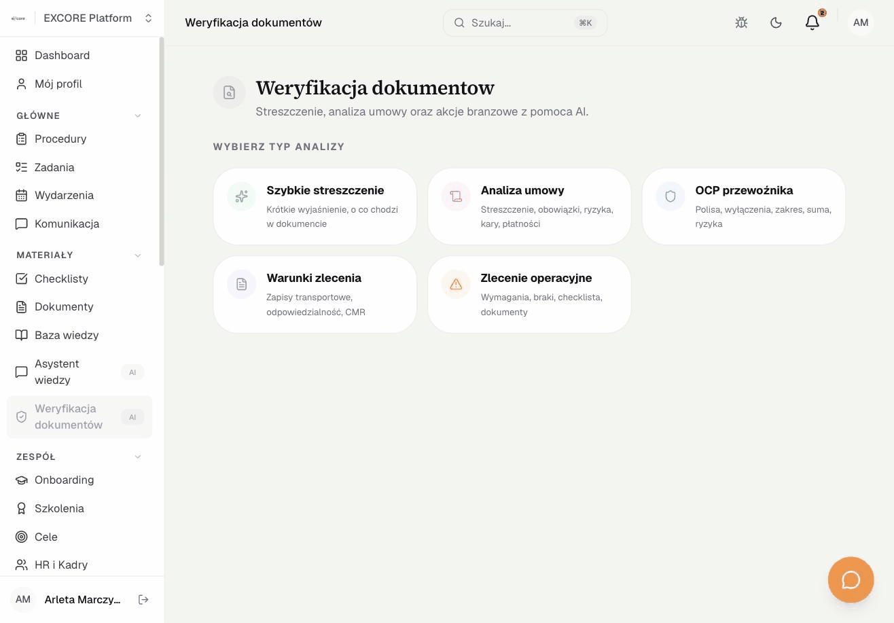This screenshot has height=623, width=894.
Task: Click the Warunki zlecenia document icon
Action: [242, 285]
